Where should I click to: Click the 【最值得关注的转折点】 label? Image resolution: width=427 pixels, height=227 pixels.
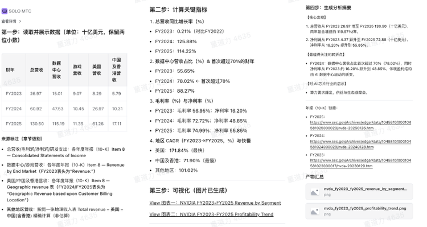(x=326, y=55)
